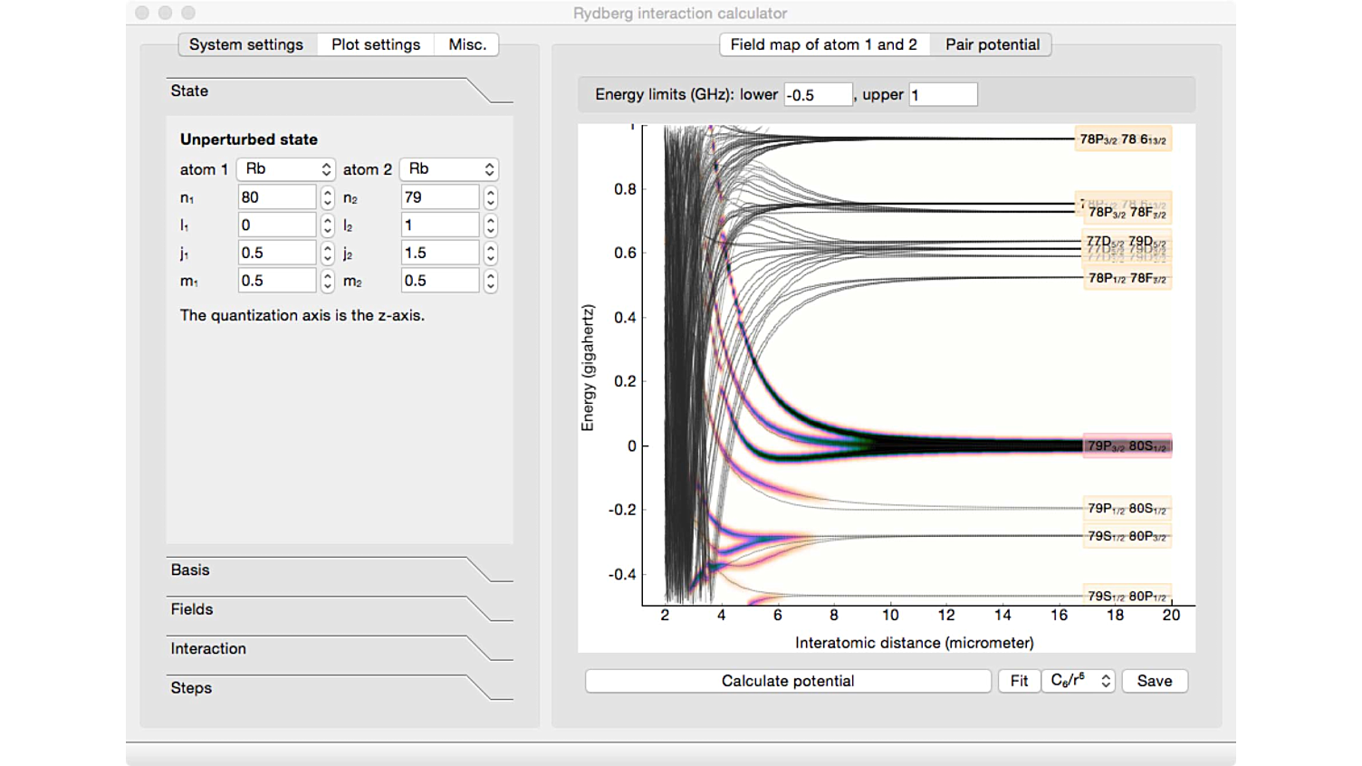
Task: Open the Misc. tab
Action: pyautogui.click(x=466, y=43)
